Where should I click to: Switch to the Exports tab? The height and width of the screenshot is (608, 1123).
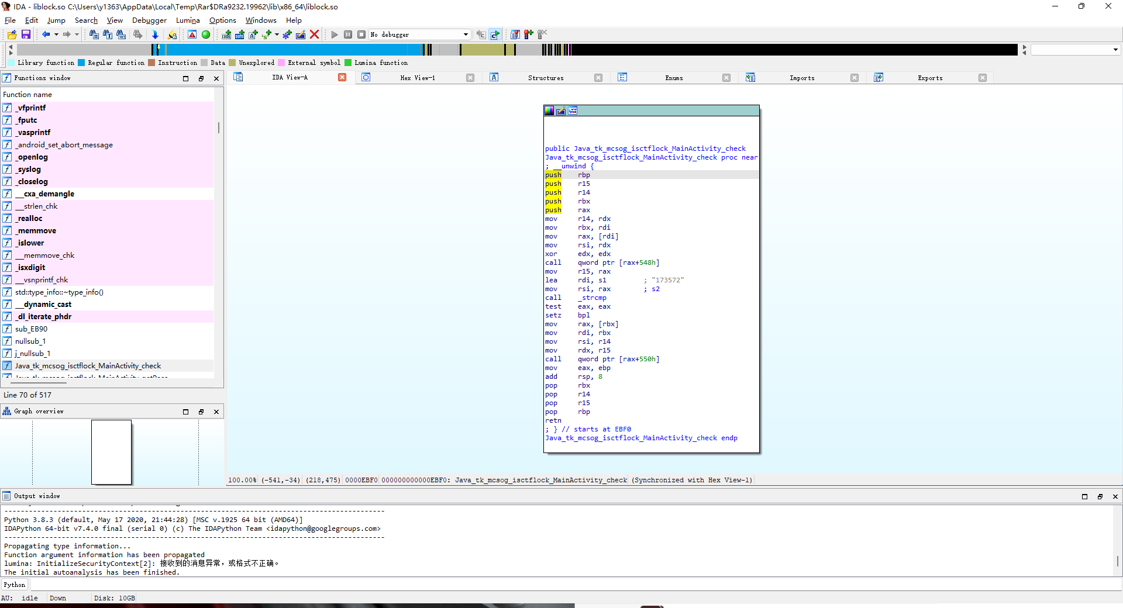[x=930, y=78]
